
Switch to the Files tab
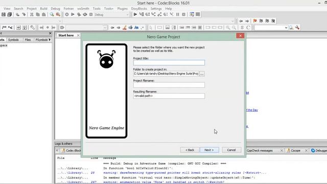point(28,40)
